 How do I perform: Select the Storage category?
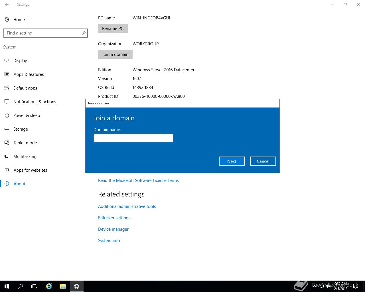(x=21, y=129)
